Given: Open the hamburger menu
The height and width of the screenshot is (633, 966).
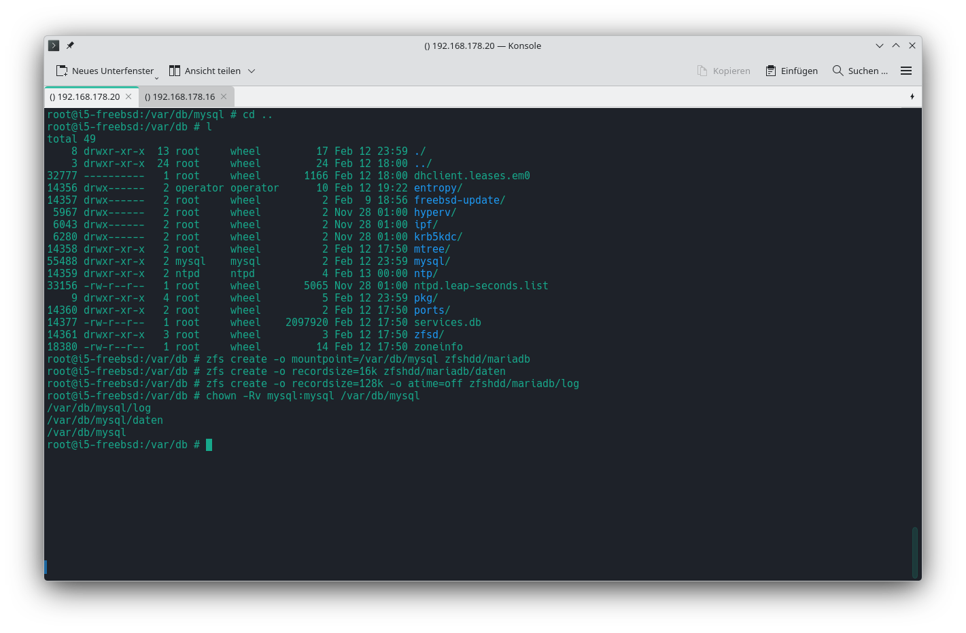Looking at the screenshot, I should click(905, 71).
